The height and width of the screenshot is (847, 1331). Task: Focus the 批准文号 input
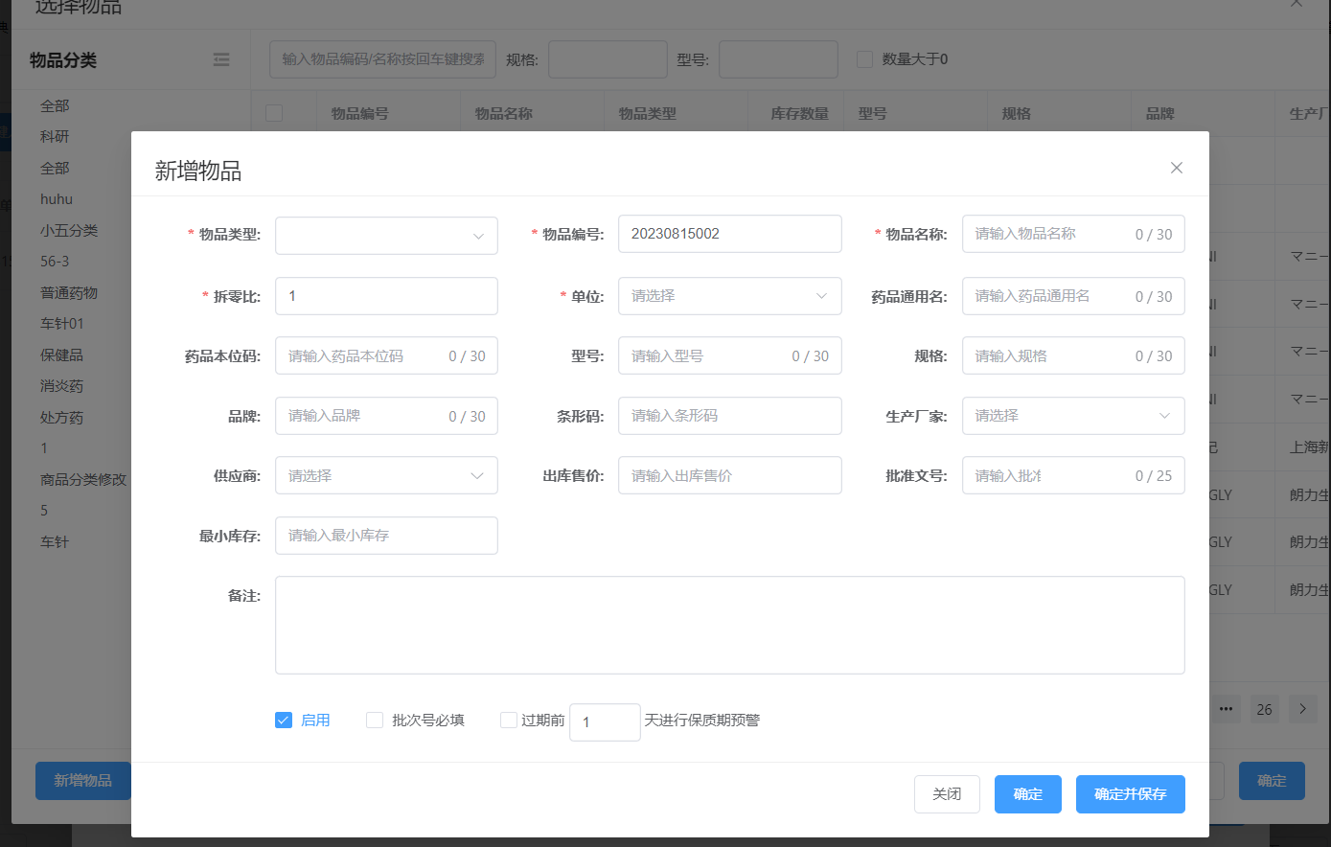click(x=1073, y=475)
